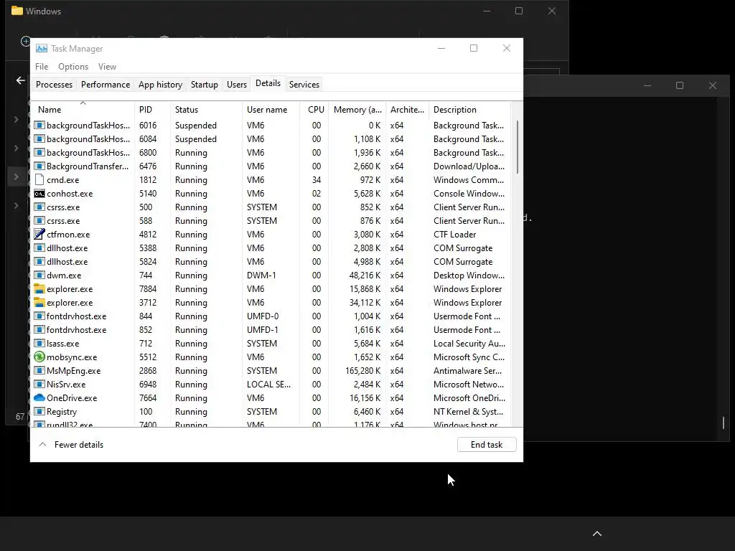The width and height of the screenshot is (735, 551).
Task: Click backgroundTaskHost icon with PID 6800
Action: pyautogui.click(x=39, y=153)
